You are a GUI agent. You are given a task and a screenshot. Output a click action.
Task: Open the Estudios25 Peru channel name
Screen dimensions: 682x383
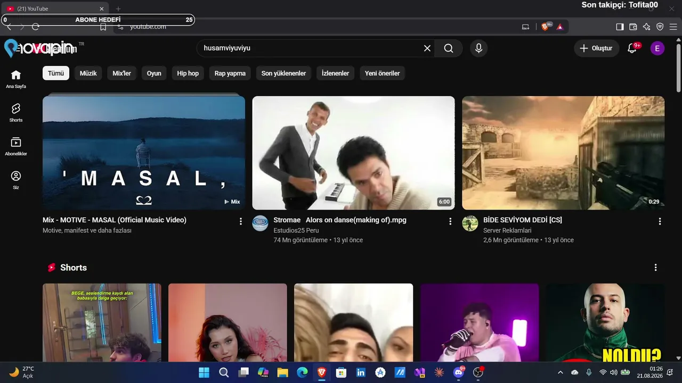296,230
